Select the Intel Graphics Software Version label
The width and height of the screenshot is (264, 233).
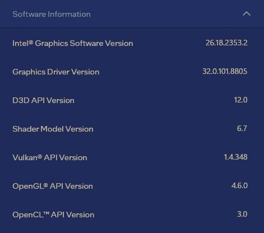pyautogui.click(x=73, y=43)
